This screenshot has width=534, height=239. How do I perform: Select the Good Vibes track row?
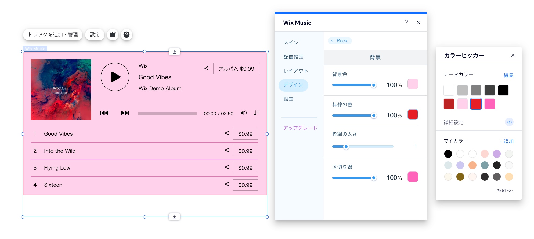point(144,134)
